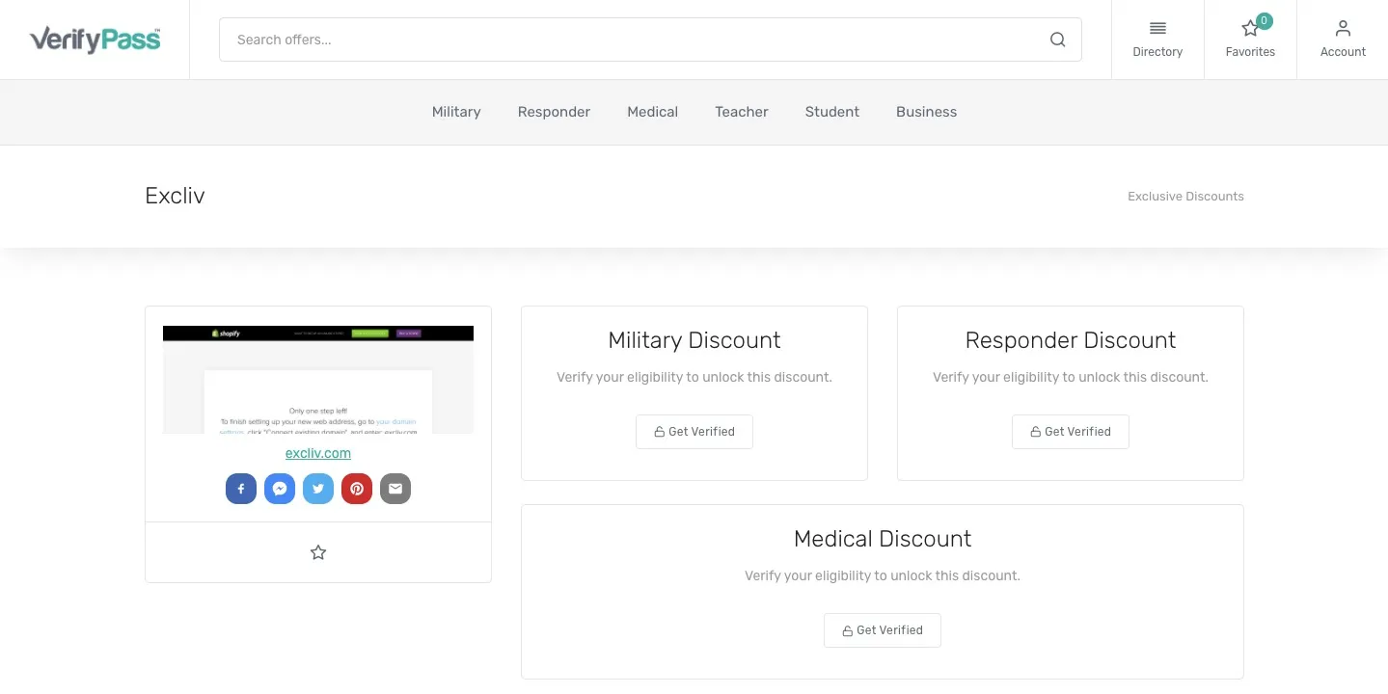Click the Military Discount heading
This screenshot has height=694, width=1388.
tap(694, 340)
